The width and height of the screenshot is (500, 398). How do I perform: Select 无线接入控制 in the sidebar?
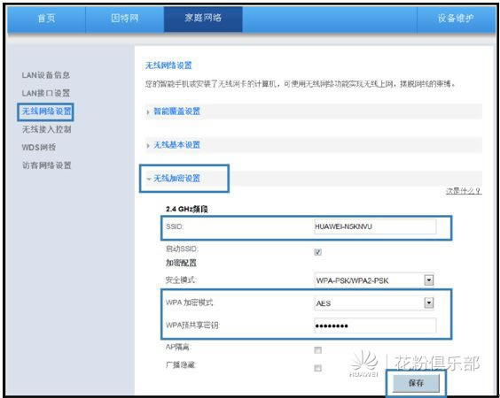tap(47, 129)
